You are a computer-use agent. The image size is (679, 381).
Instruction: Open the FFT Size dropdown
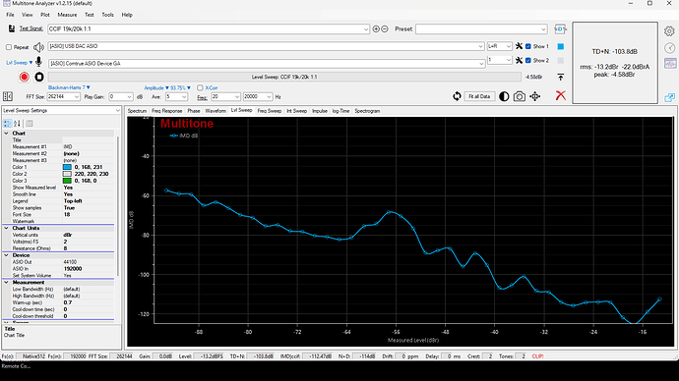[x=77, y=97]
